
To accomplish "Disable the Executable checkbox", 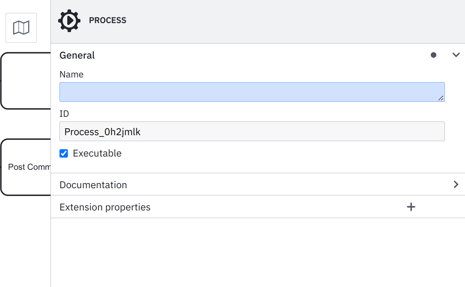I will coord(64,154).
